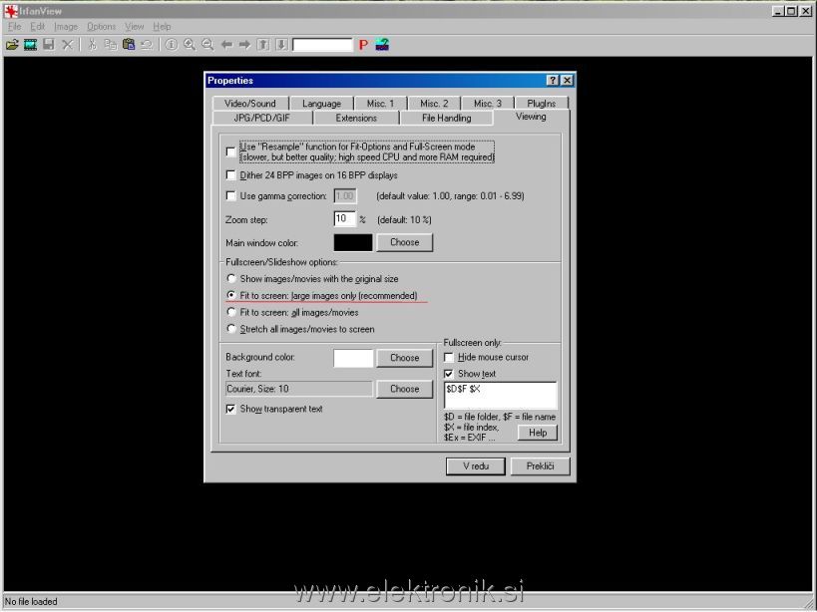Open the image Information toolbar icon
Screen dimensions: 817x612
coord(171,45)
